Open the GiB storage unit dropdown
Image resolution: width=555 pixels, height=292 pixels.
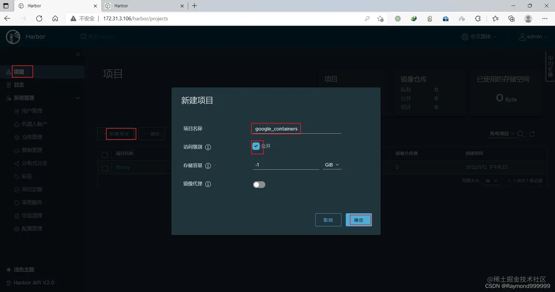click(x=331, y=165)
